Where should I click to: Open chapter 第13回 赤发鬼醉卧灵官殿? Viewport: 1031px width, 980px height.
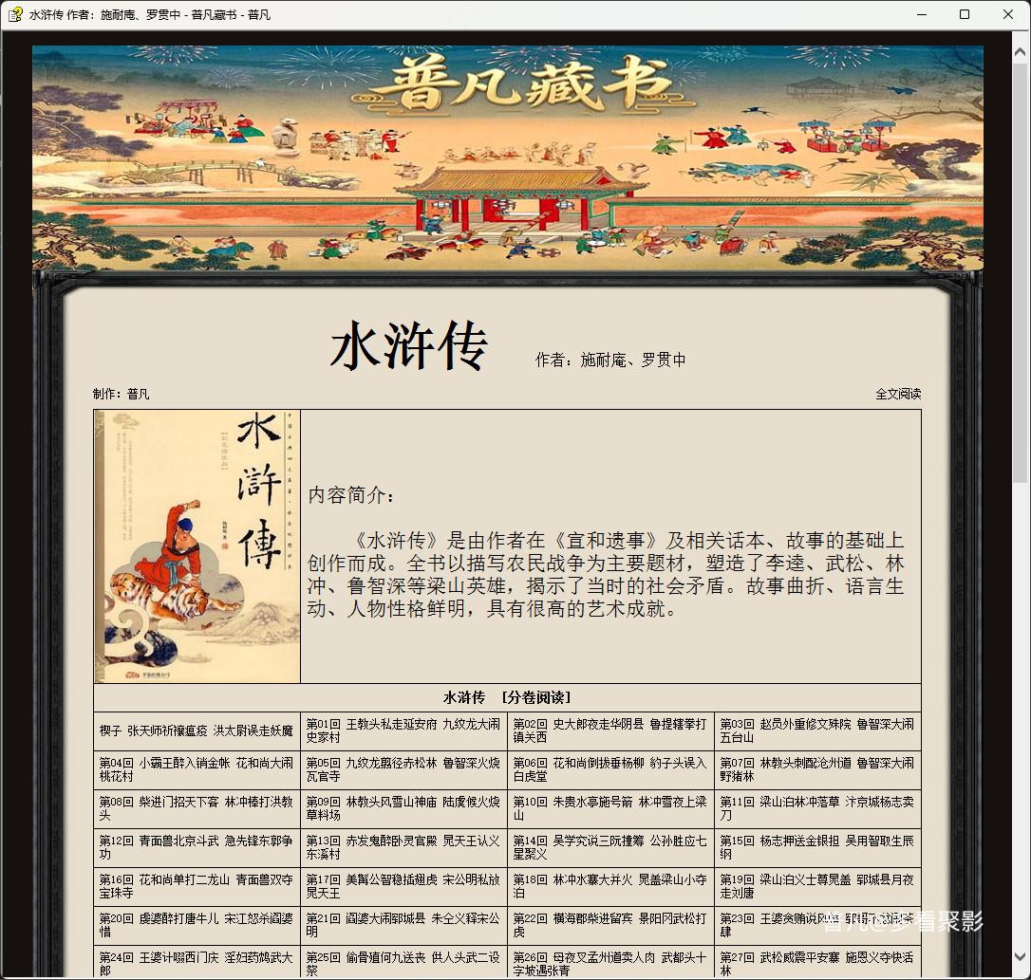[403, 847]
